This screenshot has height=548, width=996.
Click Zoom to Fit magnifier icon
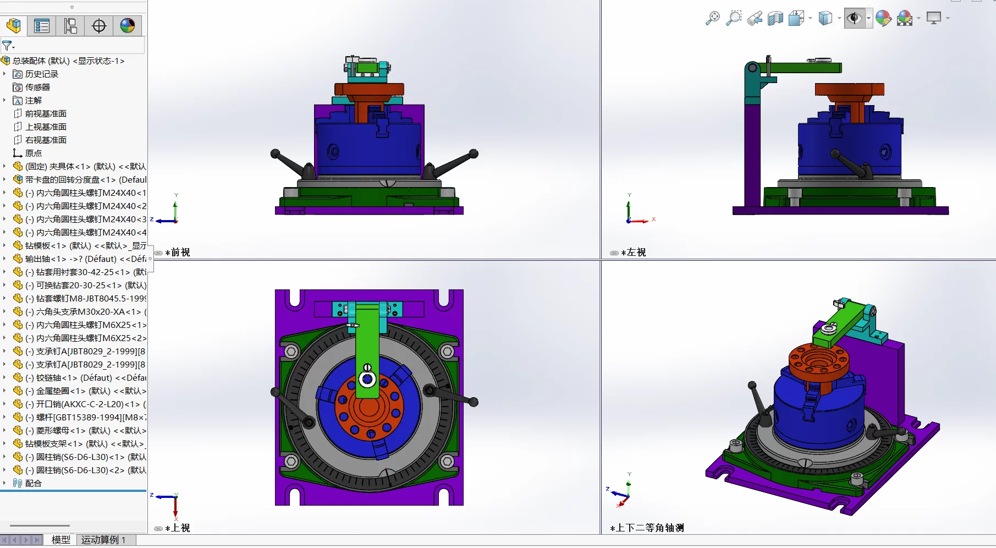713,18
